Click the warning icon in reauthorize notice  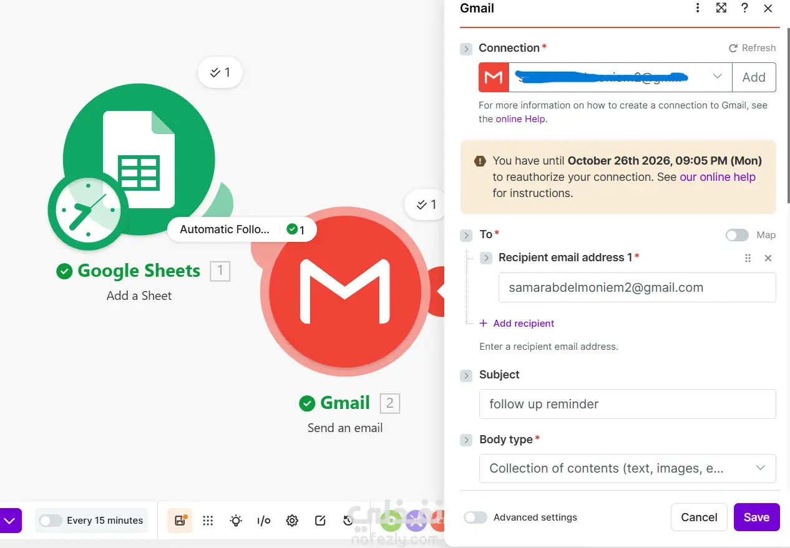coord(480,161)
